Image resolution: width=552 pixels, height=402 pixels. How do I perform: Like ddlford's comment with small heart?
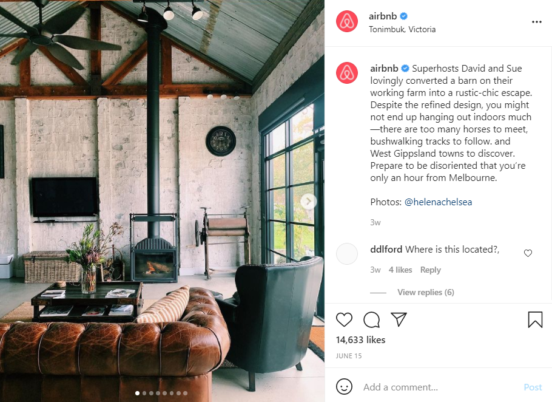[x=528, y=253]
